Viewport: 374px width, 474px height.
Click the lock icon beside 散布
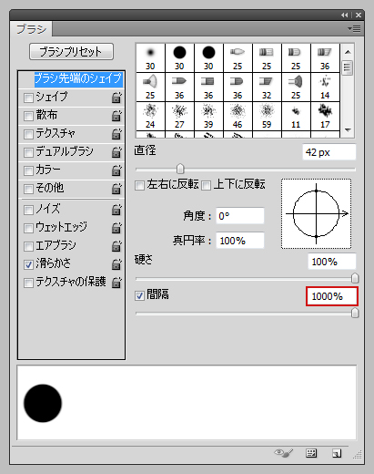click(116, 116)
